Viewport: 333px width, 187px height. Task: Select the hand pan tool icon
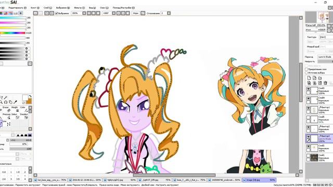coord(10,102)
